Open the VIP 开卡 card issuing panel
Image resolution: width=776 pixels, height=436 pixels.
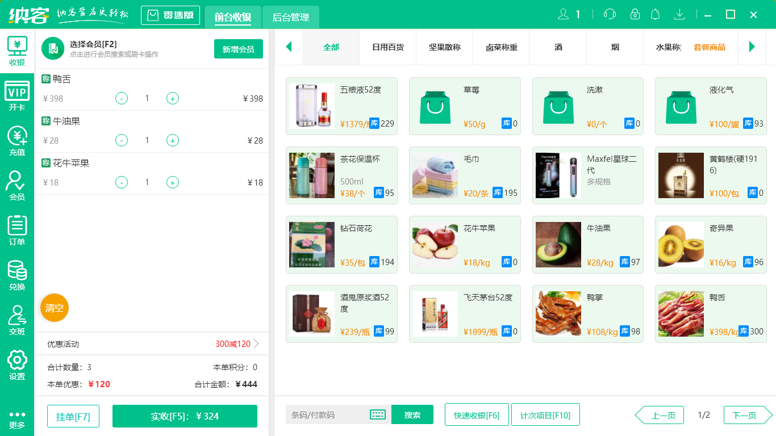(17, 97)
